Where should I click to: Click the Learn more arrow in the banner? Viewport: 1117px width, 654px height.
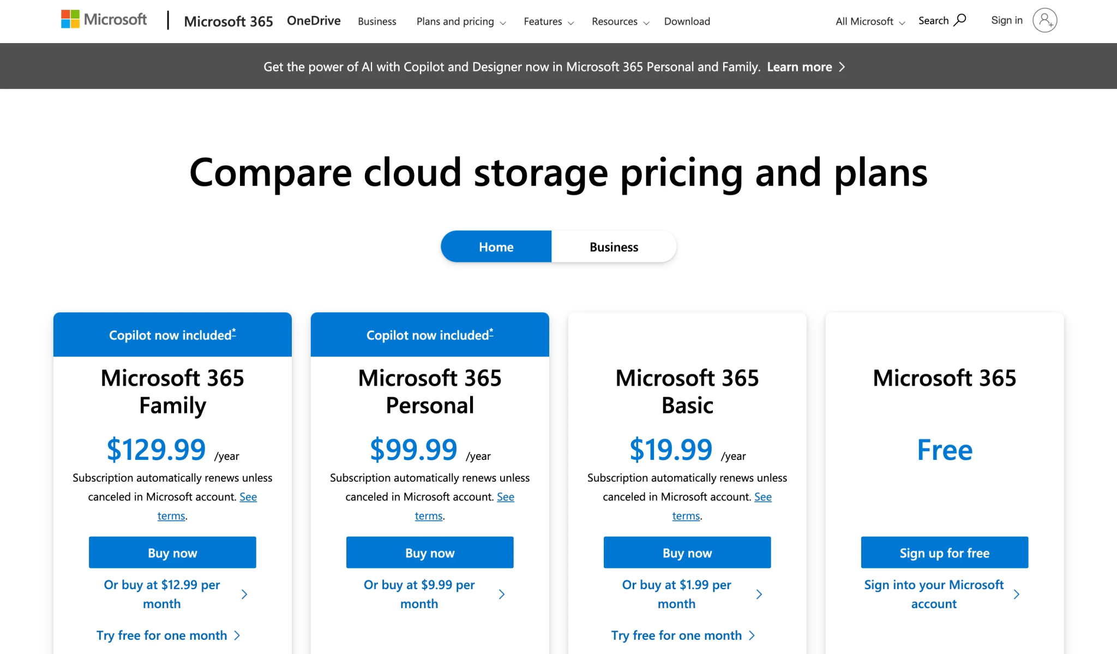point(842,67)
